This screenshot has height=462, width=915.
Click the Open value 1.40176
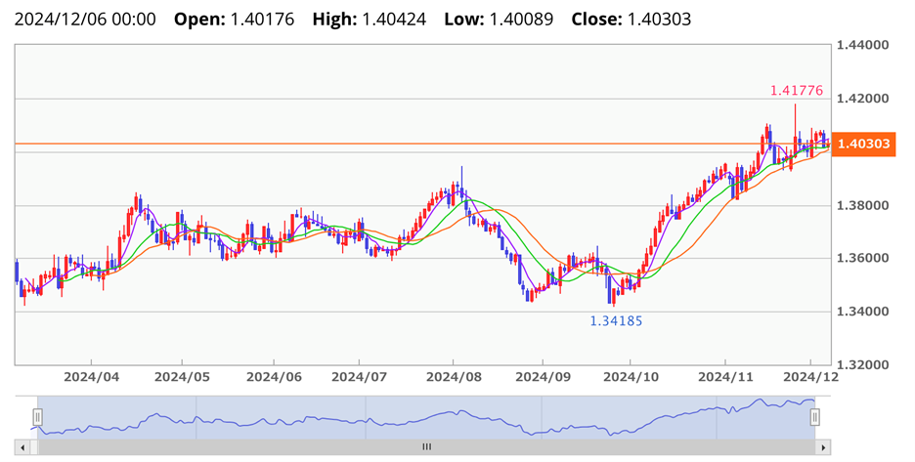262,20
